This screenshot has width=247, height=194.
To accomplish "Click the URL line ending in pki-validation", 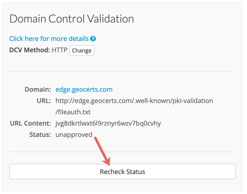I will click(134, 101).
